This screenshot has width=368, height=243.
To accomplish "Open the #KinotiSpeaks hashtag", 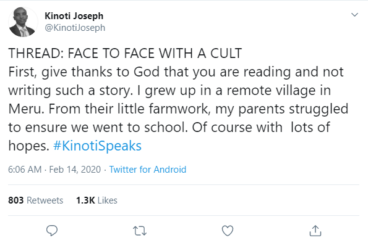I will [x=97, y=146].
